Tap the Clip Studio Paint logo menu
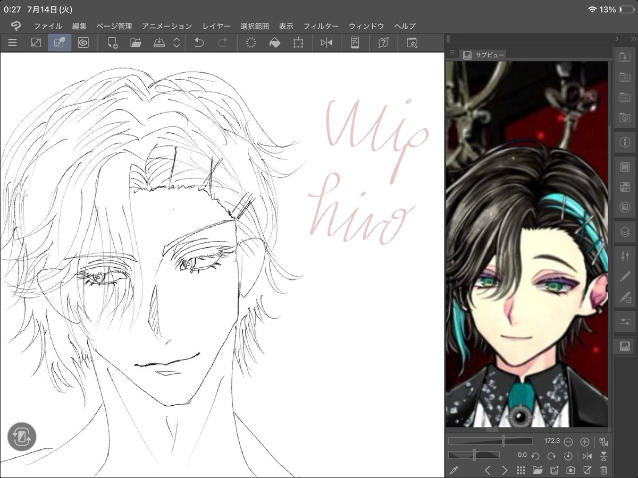 (x=16, y=25)
